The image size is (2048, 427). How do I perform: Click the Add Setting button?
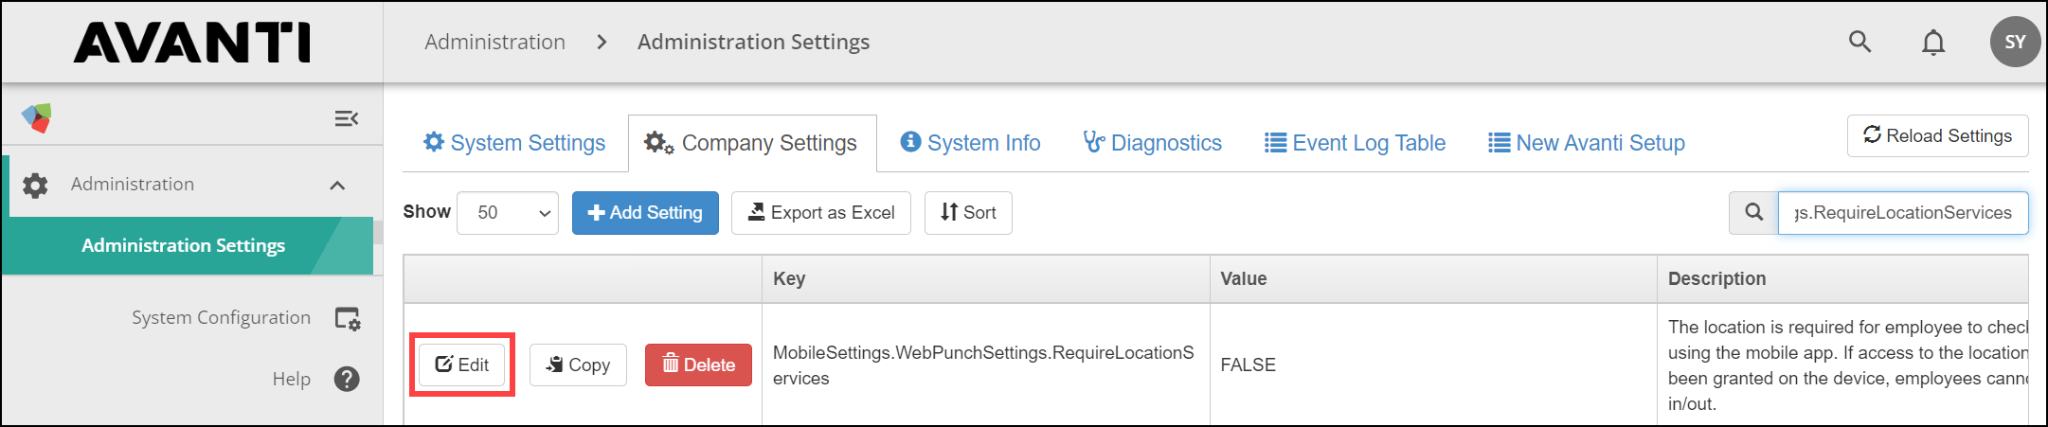pyautogui.click(x=645, y=213)
